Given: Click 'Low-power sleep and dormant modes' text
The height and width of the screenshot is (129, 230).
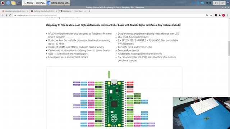Looking at the screenshot, I should click(x=68, y=57).
